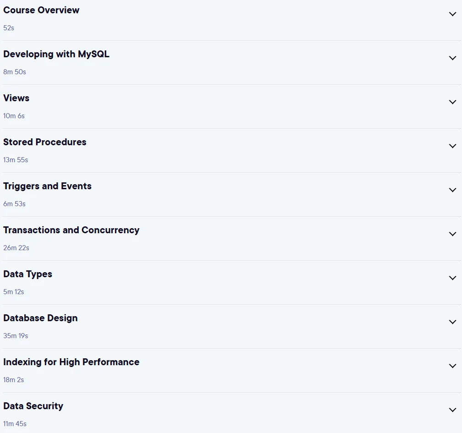Screen dimensions: 462x433
Task: Expand the Course Overview chevron
Action: point(452,14)
